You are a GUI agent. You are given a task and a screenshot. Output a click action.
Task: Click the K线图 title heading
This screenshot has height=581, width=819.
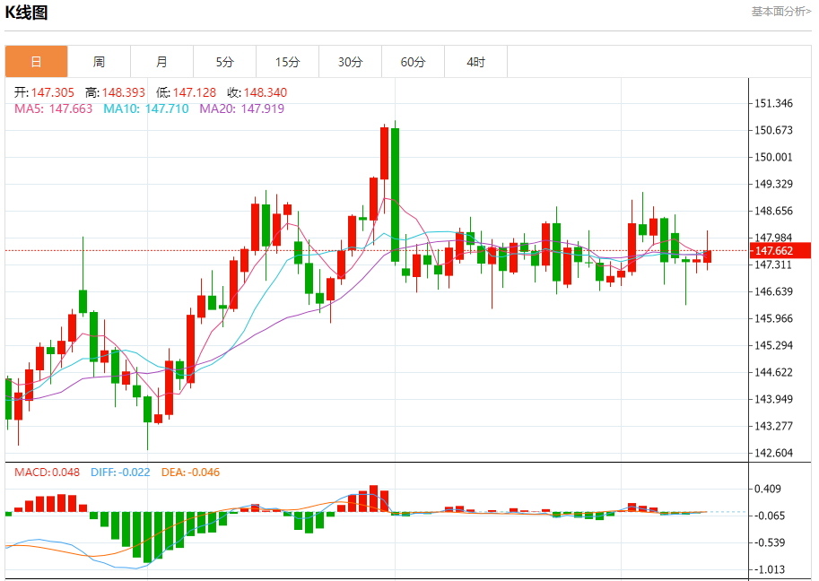[27, 13]
